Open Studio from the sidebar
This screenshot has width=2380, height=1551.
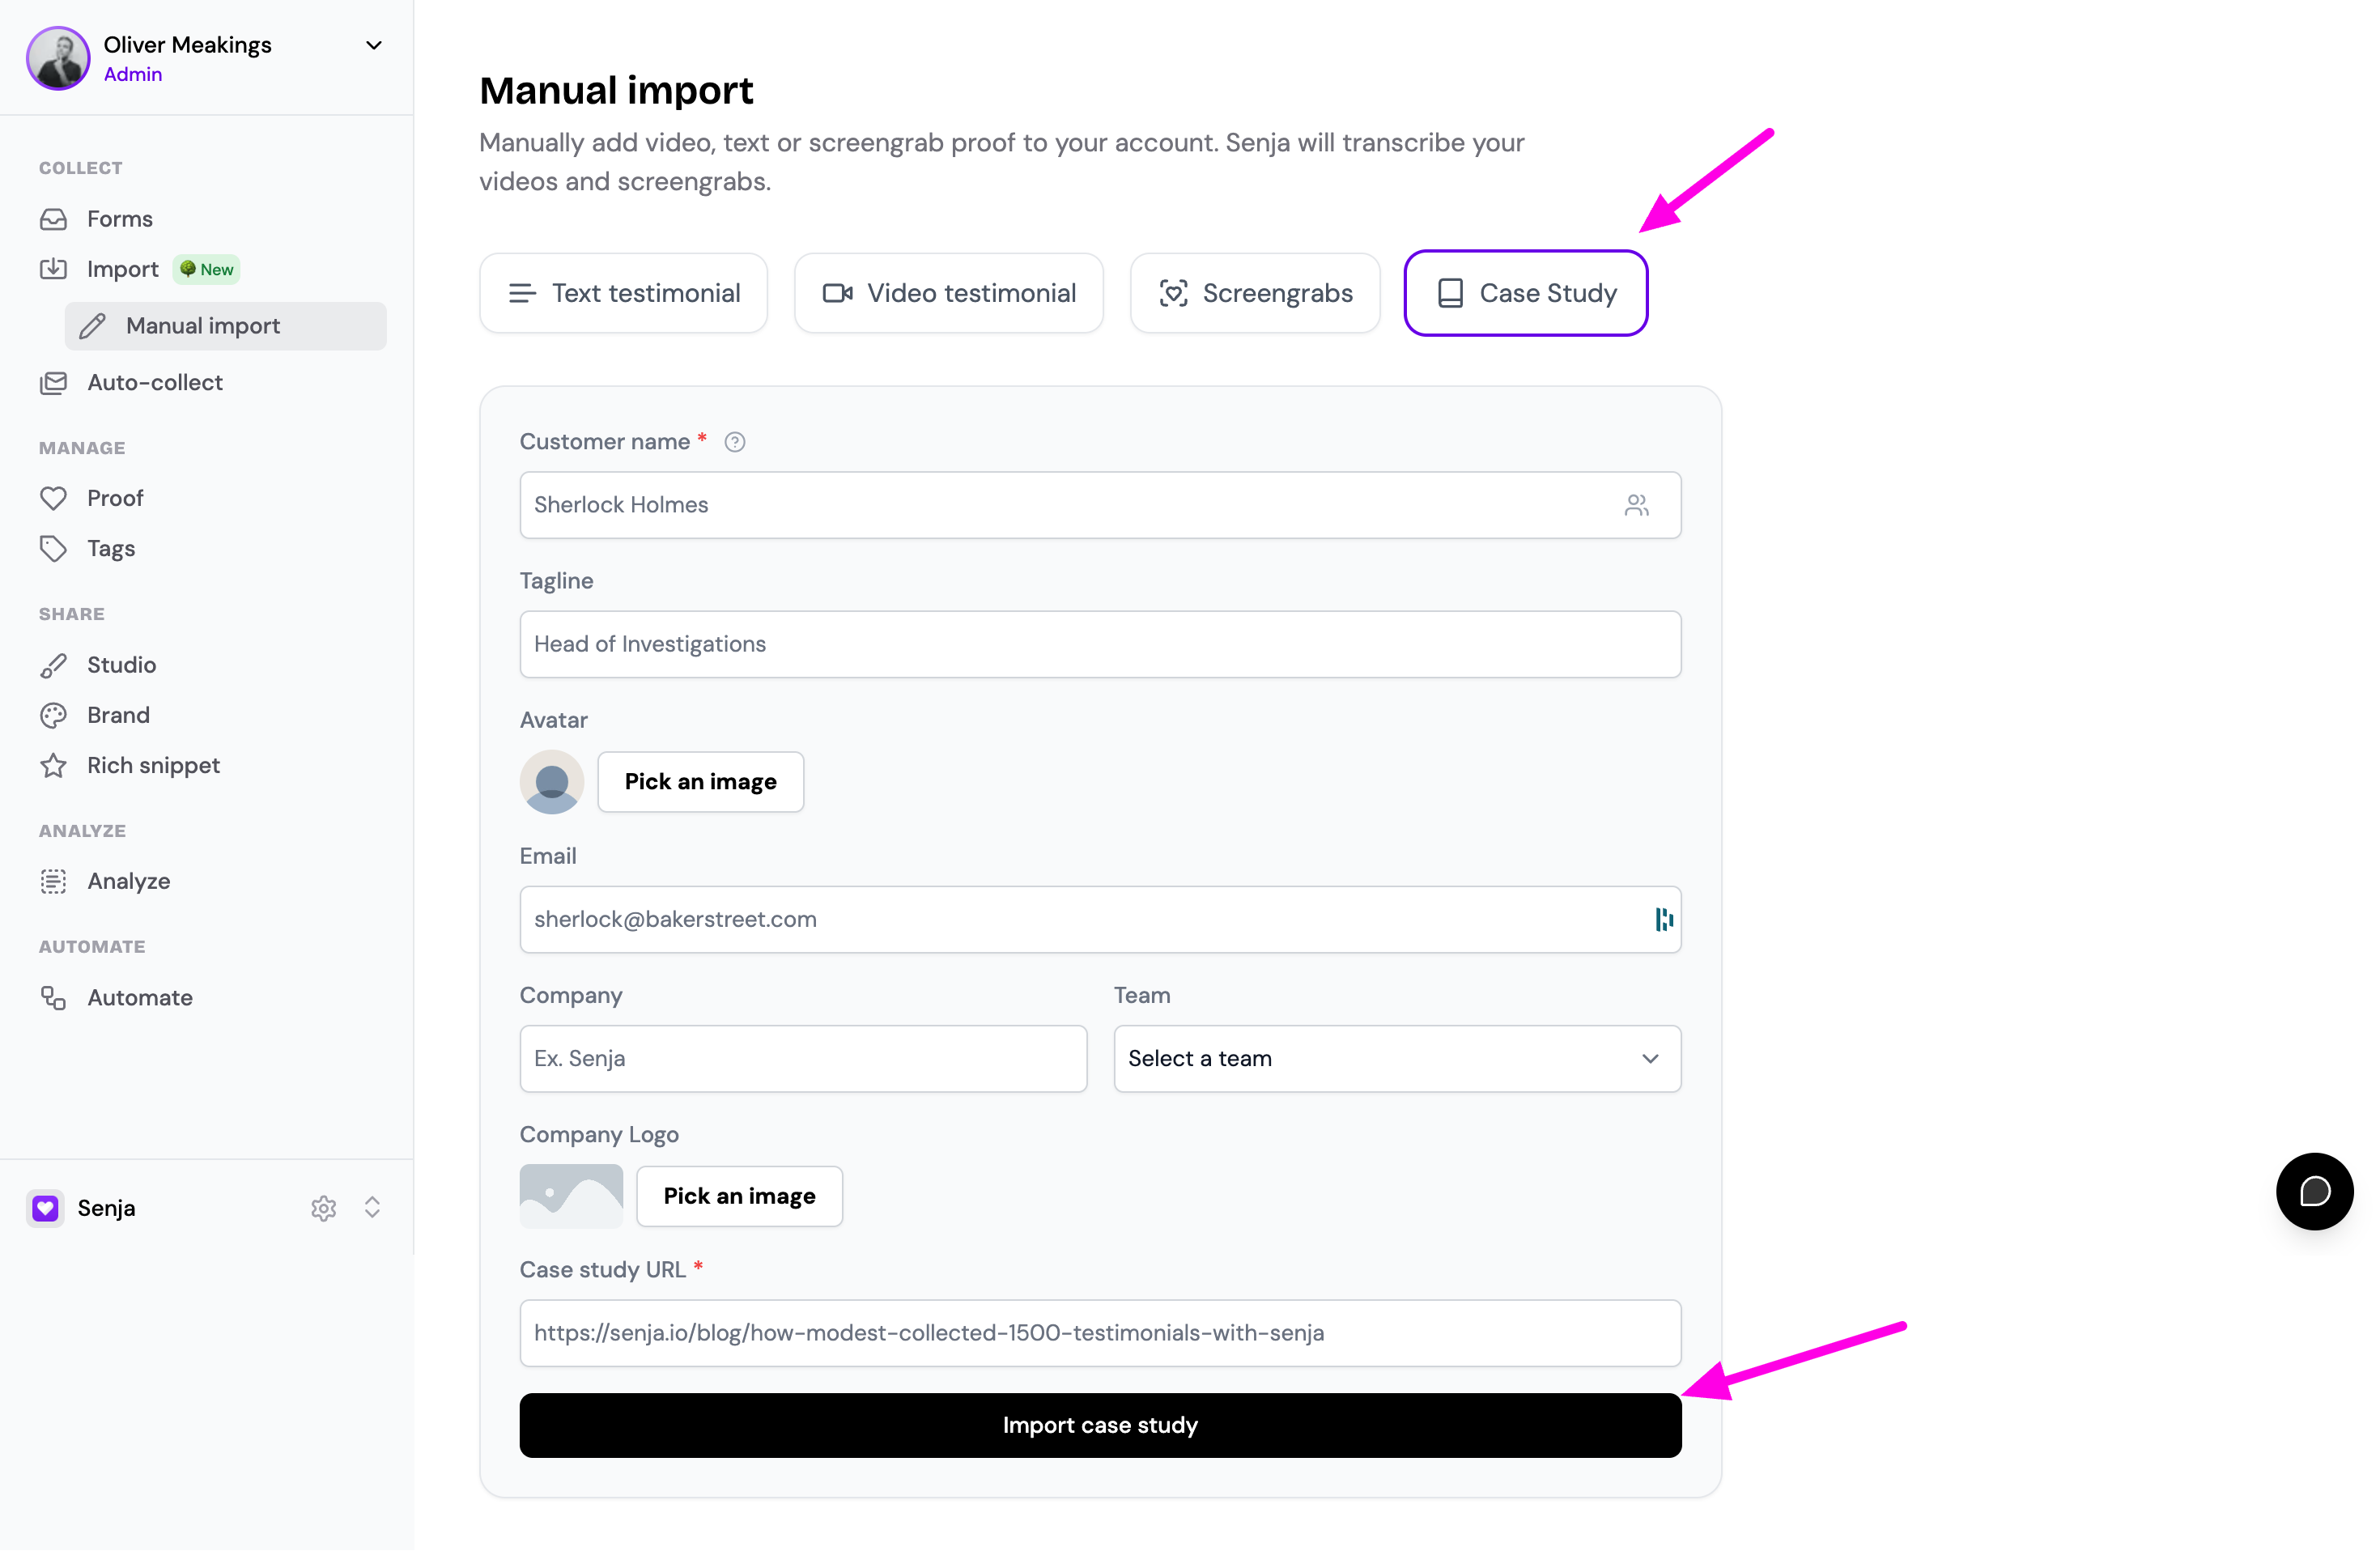pos(121,664)
